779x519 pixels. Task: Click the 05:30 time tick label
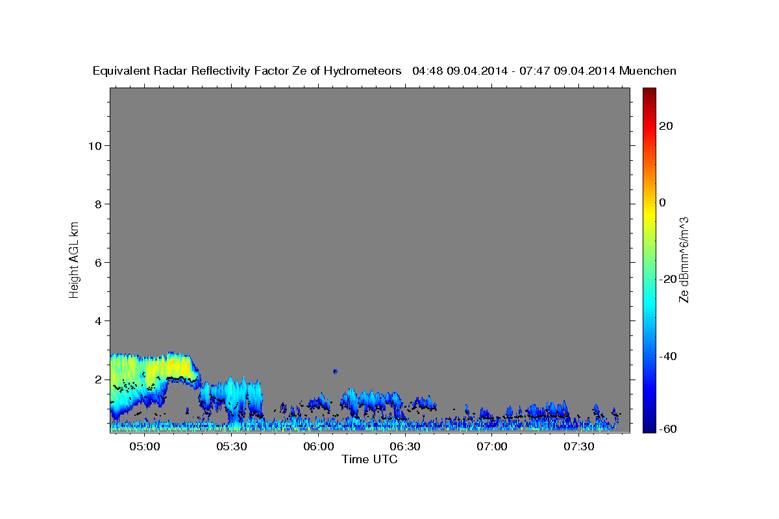click(x=231, y=447)
